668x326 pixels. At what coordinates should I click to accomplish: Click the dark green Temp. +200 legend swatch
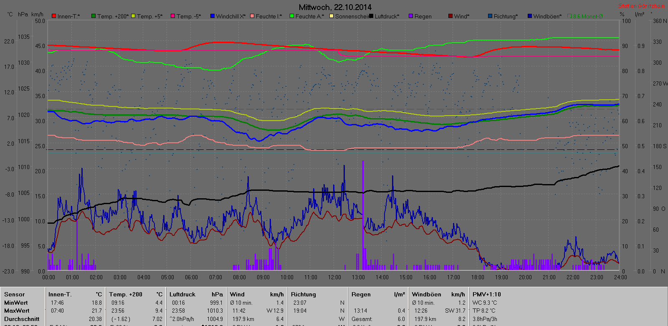94,16
